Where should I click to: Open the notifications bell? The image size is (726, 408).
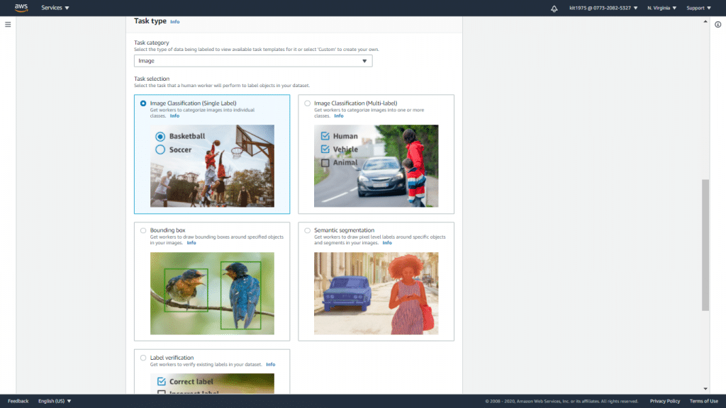click(554, 8)
